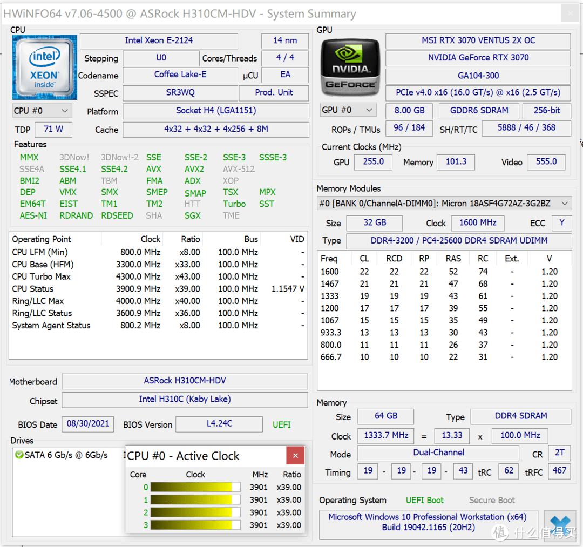This screenshot has height=547, width=583.
Task: Click core 0 clock bar
Action: pos(195,487)
